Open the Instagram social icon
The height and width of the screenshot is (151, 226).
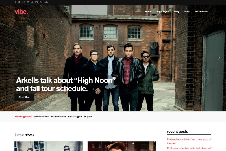[x=24, y=2]
